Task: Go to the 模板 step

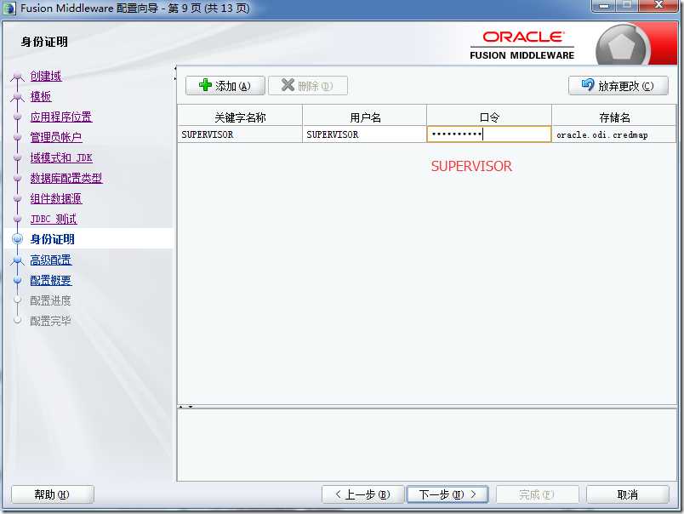Action: click(41, 96)
